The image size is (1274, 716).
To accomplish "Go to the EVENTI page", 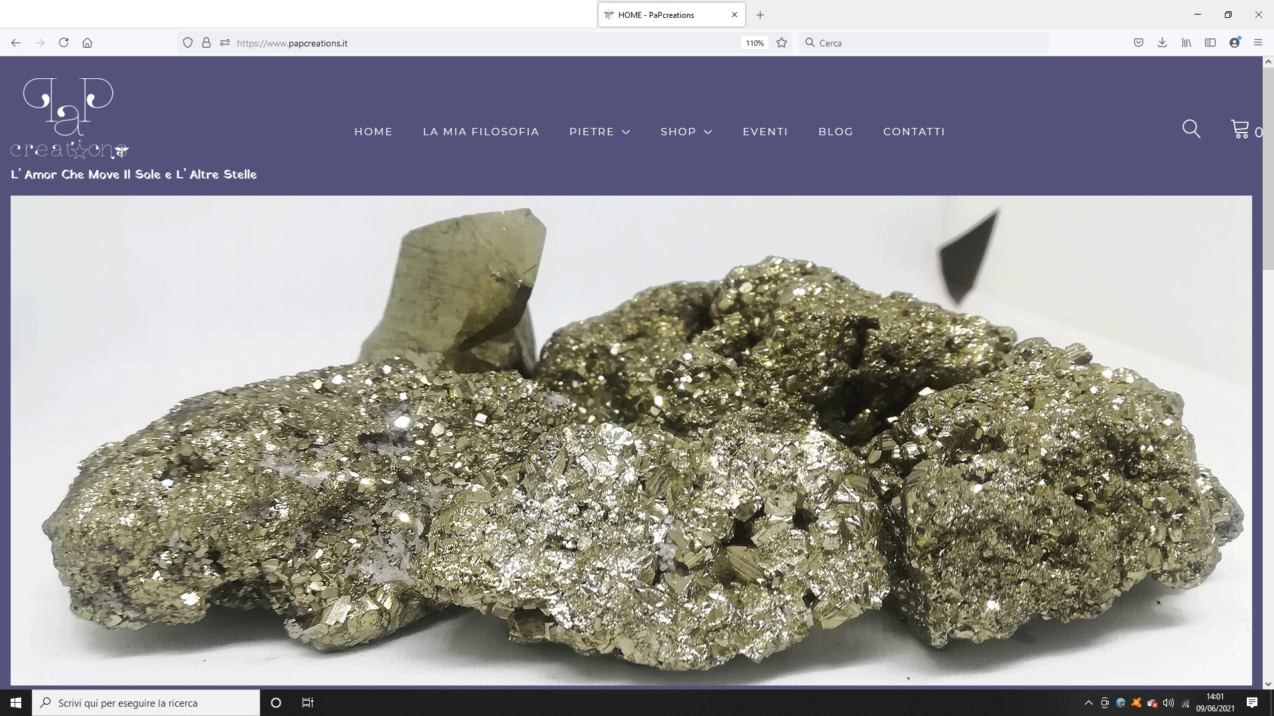I will (765, 132).
